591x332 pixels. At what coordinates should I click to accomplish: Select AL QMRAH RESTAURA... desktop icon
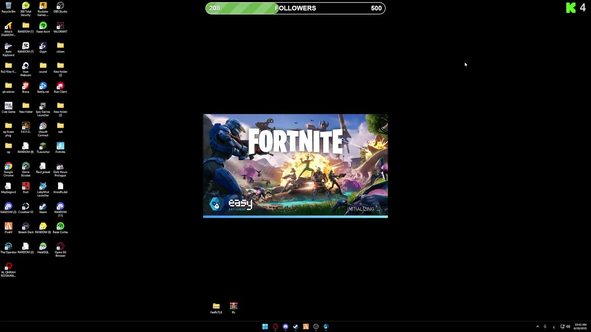[8, 270]
